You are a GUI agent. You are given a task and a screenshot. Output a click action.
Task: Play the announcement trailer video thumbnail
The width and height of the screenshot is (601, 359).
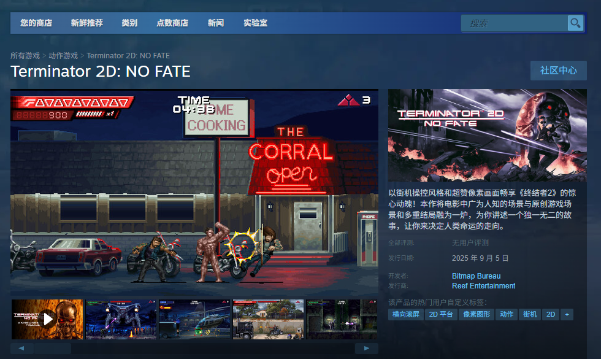pyautogui.click(x=47, y=319)
